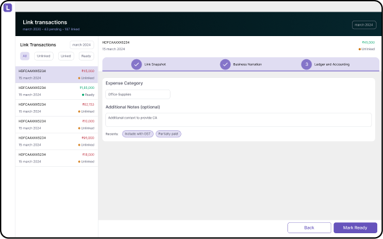
Task: Add the Partially paid recent chip
Action: click(169, 134)
